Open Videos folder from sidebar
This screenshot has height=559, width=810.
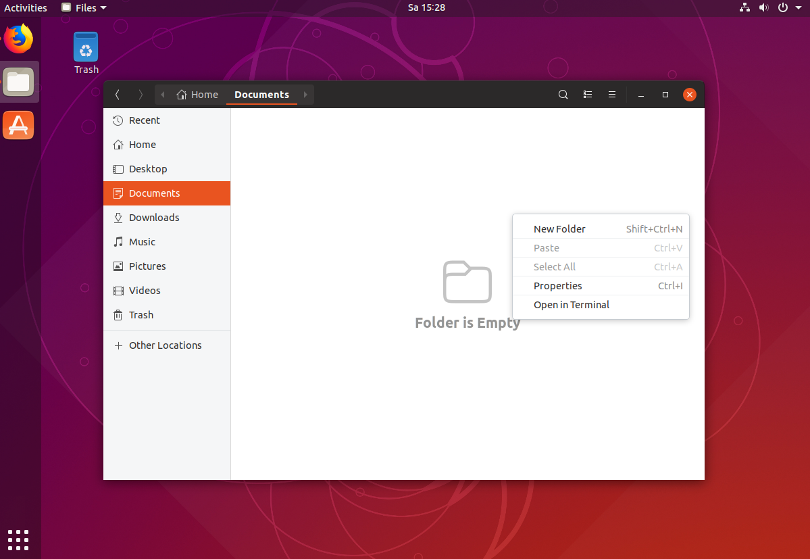point(145,291)
